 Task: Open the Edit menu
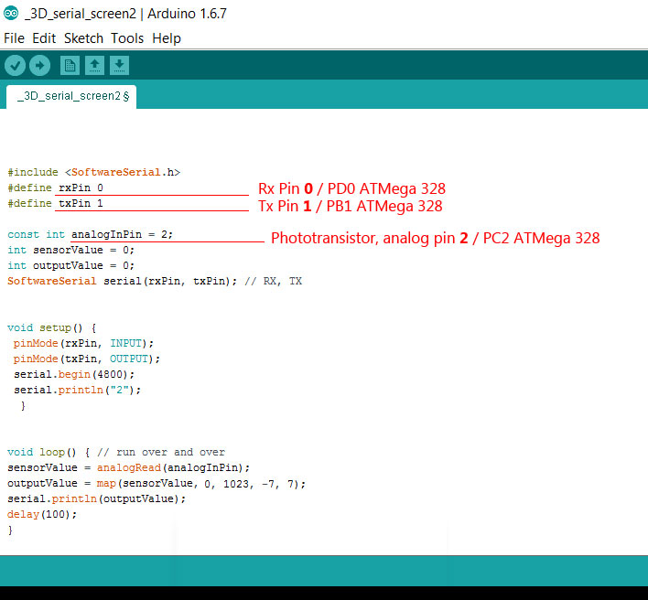tap(44, 38)
